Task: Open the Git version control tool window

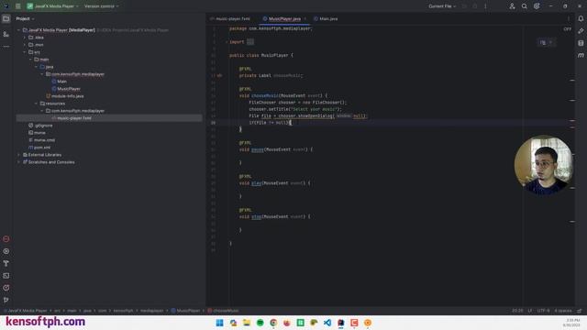Action: click(6, 300)
